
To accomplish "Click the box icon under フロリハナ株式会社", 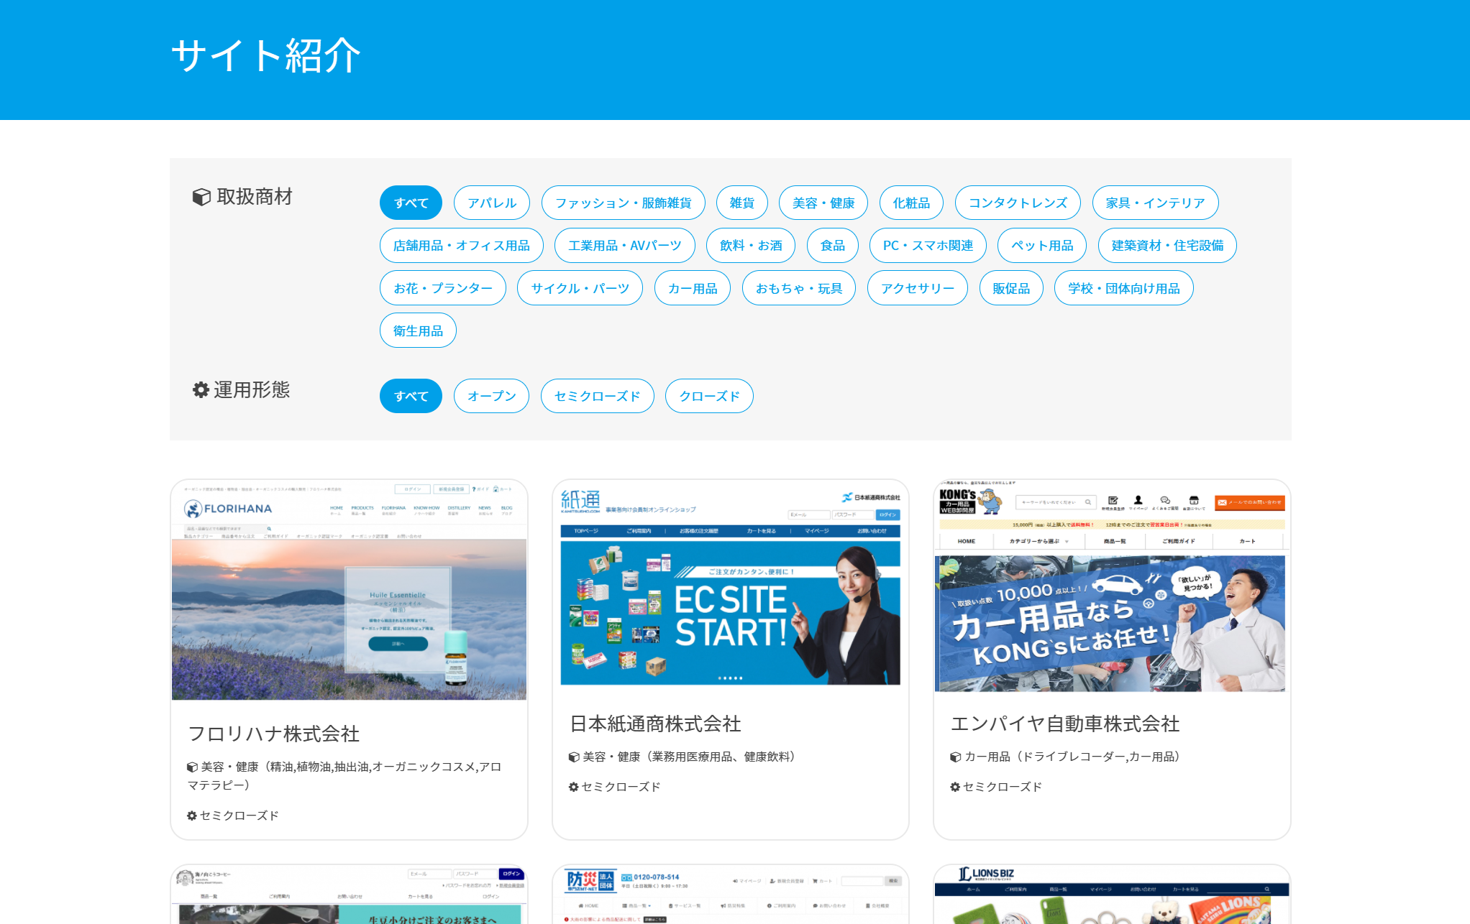I will coord(192,767).
